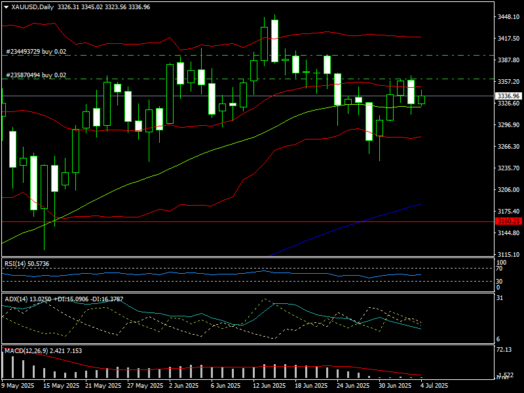Click the MACD 72.13 scale value
The image size is (524, 393).
[x=504, y=350]
